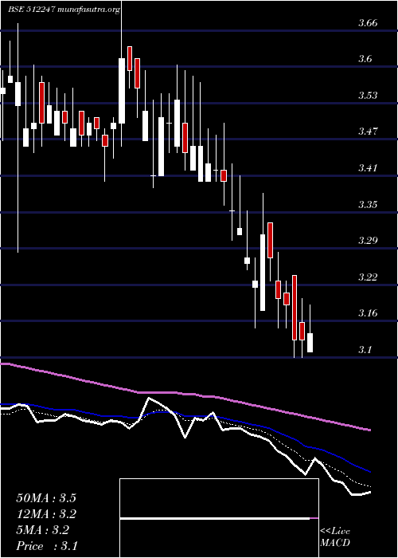
Task: Click the 5MA : 3.2 legend entry
Action: pyautogui.click(x=43, y=530)
